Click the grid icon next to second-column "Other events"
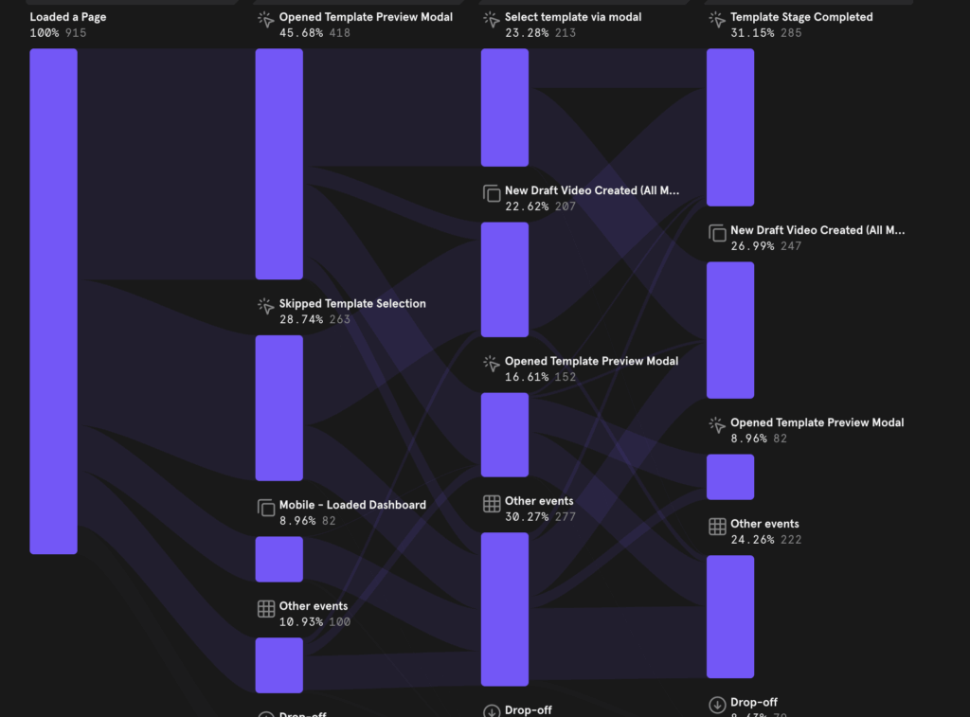This screenshot has width=970, height=717. click(265, 606)
